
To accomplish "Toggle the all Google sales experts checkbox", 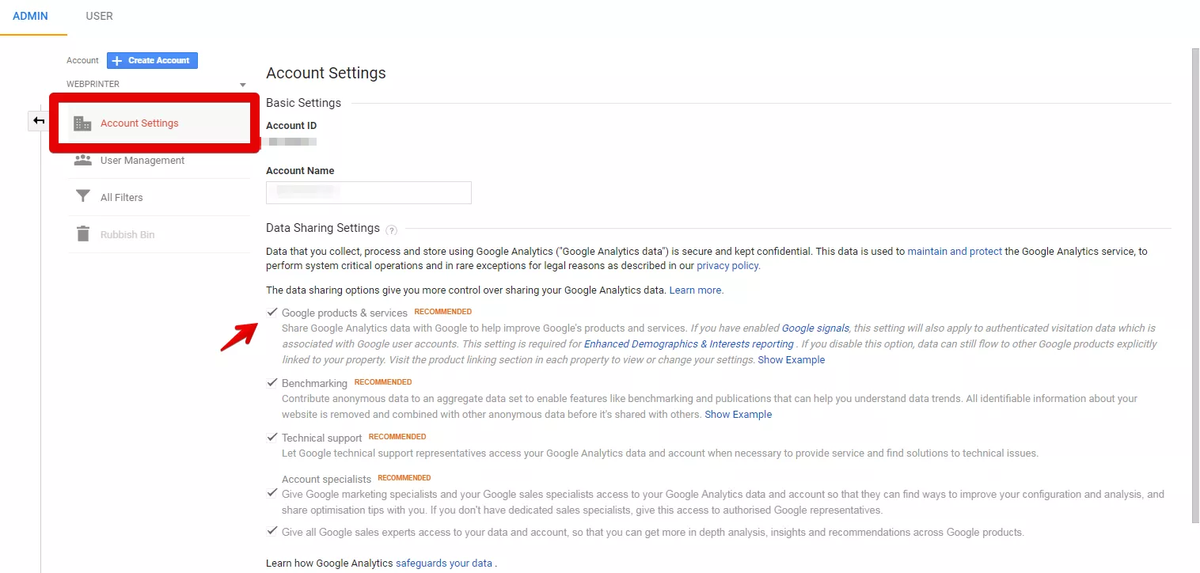I will coord(272,530).
